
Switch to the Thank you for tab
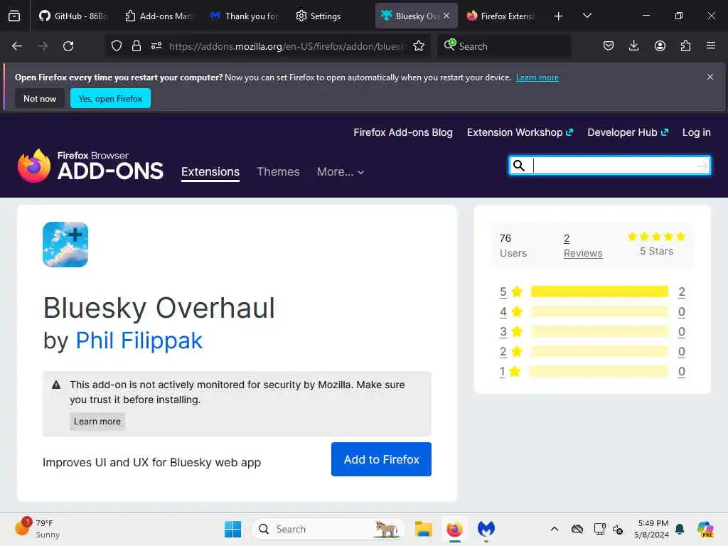coord(245,16)
